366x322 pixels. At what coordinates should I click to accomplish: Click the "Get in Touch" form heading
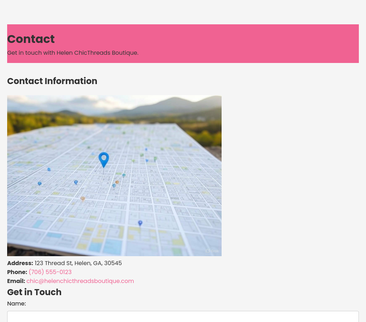coord(34,292)
